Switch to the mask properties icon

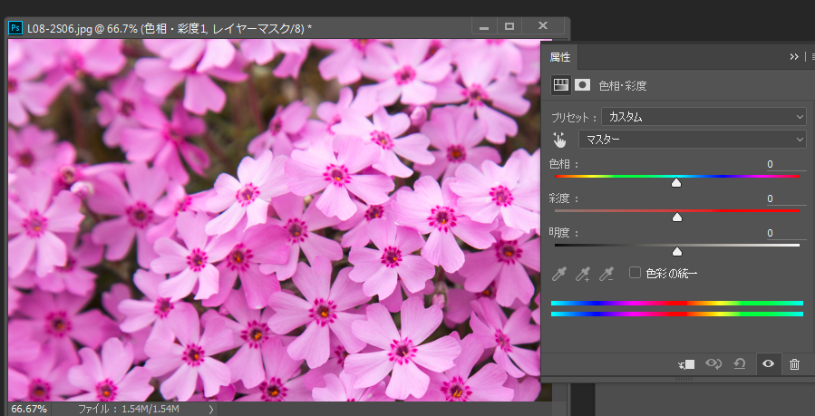tap(582, 85)
